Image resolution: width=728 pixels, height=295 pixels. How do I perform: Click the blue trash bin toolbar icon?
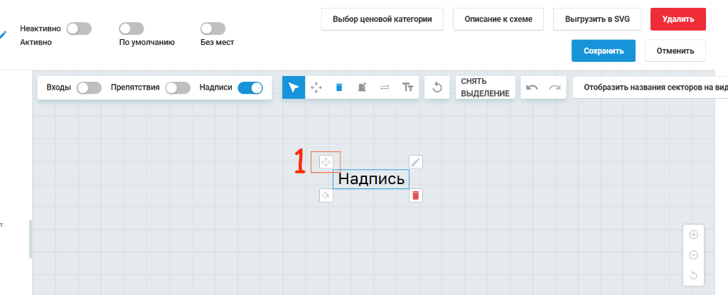[x=339, y=87]
